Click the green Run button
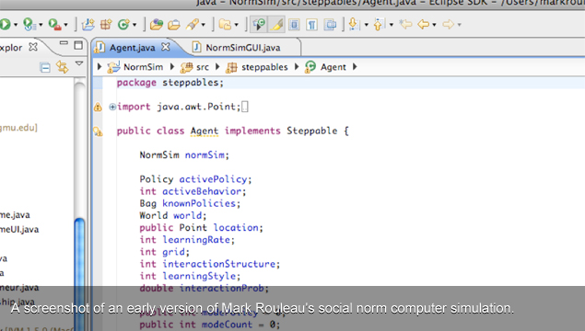Viewport: 585px width, 331px height. click(5, 25)
